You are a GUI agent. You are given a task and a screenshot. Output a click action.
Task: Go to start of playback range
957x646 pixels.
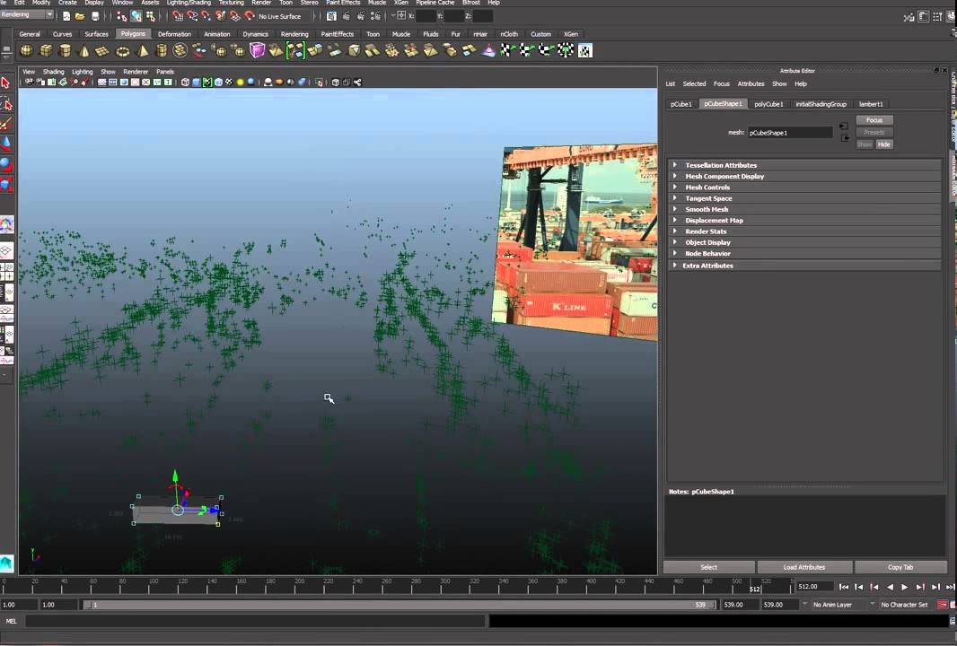844,587
